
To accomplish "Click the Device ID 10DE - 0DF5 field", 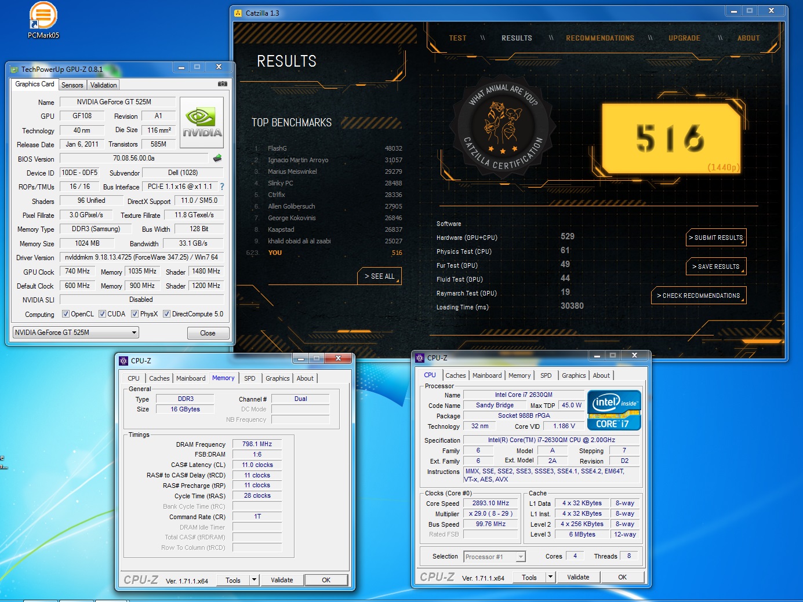I will (x=79, y=173).
